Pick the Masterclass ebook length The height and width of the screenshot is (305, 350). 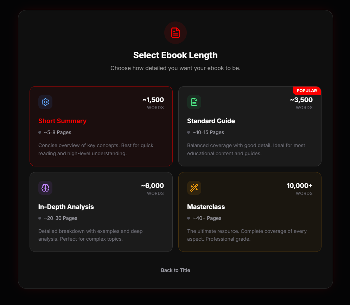250,212
